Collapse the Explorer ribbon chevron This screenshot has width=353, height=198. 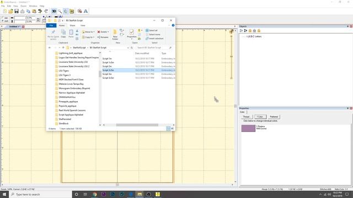(169, 25)
